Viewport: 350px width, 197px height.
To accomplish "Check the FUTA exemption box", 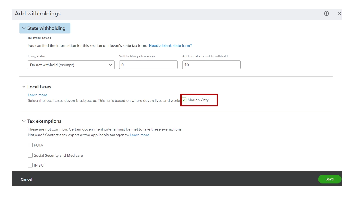I will (30, 145).
